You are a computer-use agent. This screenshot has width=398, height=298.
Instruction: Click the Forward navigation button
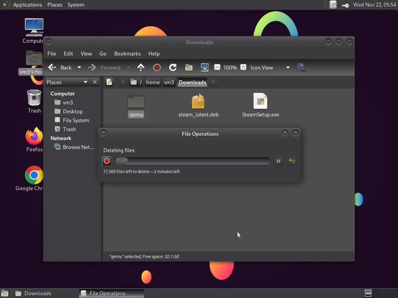click(x=104, y=68)
